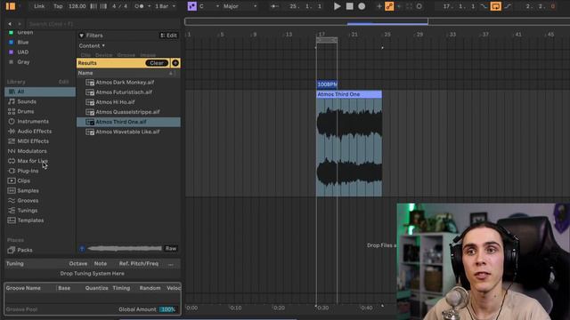The image size is (570, 320).
Task: Click the phase nudge up icon
Action: [x=103, y=6]
